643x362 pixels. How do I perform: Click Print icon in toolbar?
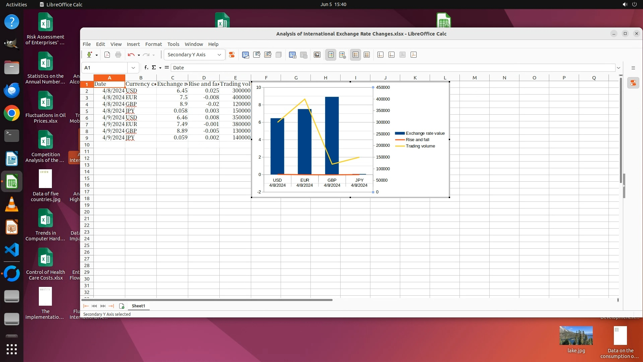click(118, 55)
